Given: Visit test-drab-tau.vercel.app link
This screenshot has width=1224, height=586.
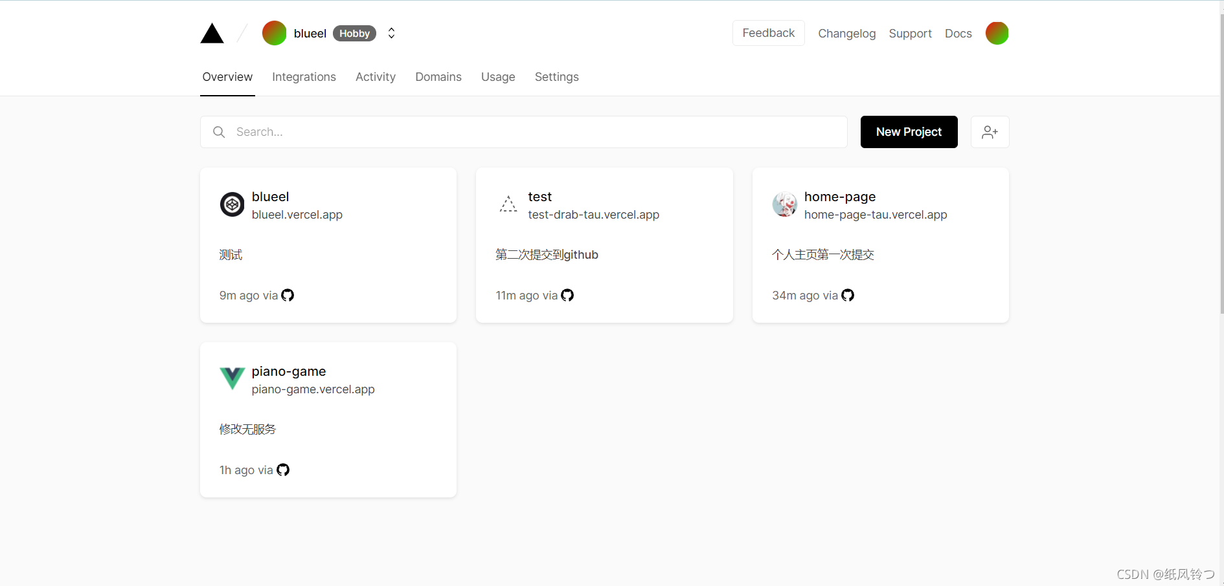Looking at the screenshot, I should click(x=593, y=215).
